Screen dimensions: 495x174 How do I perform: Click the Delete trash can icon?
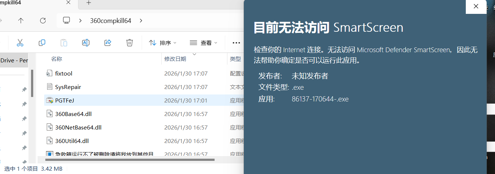click(x=130, y=43)
